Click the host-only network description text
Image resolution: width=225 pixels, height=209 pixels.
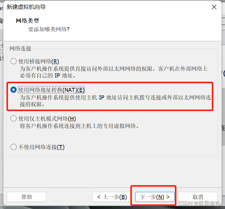tap(79, 126)
